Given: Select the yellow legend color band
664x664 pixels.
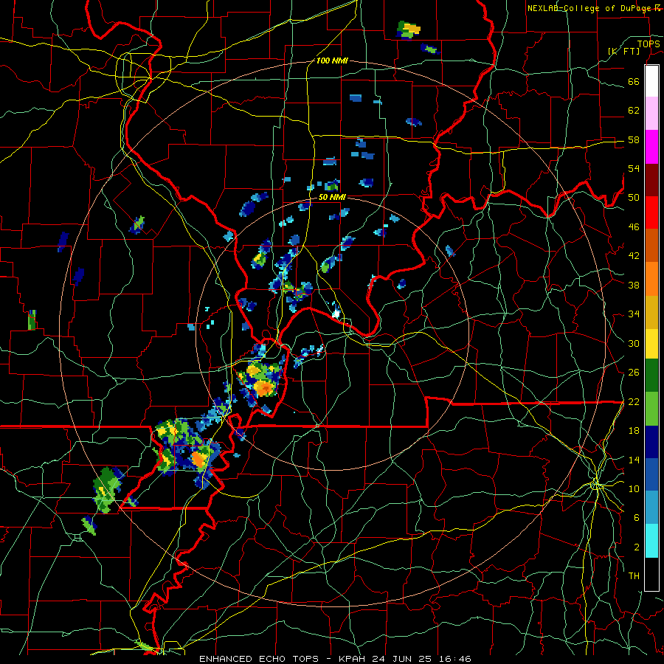Looking at the screenshot, I should tap(651, 343).
